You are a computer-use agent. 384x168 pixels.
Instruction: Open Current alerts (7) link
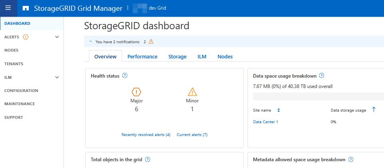[192, 135]
